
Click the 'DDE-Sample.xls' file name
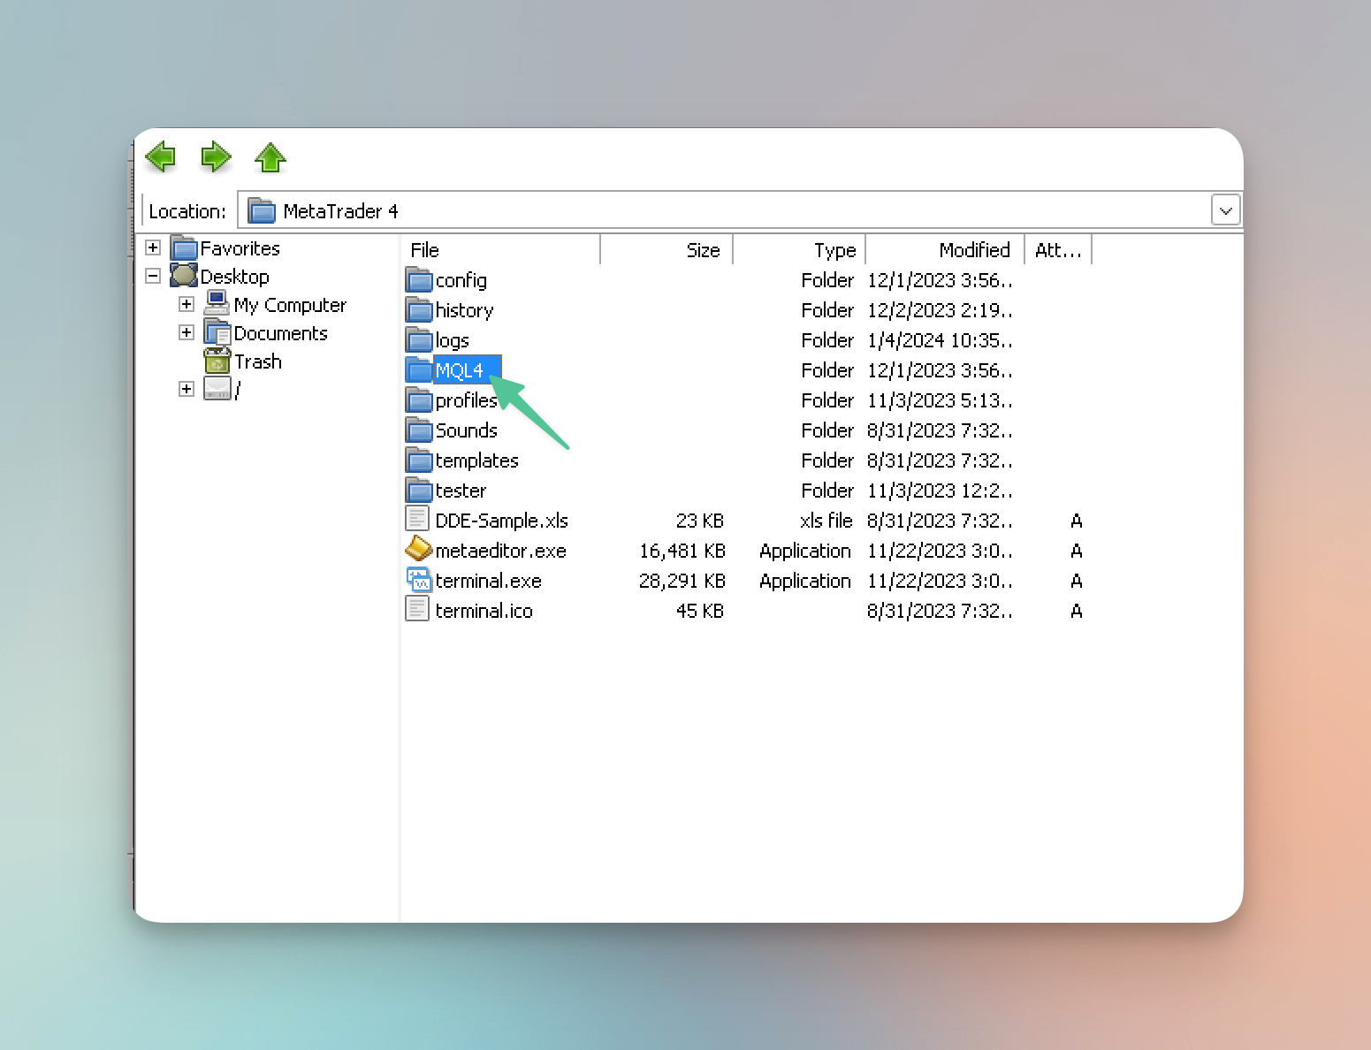tap(502, 521)
